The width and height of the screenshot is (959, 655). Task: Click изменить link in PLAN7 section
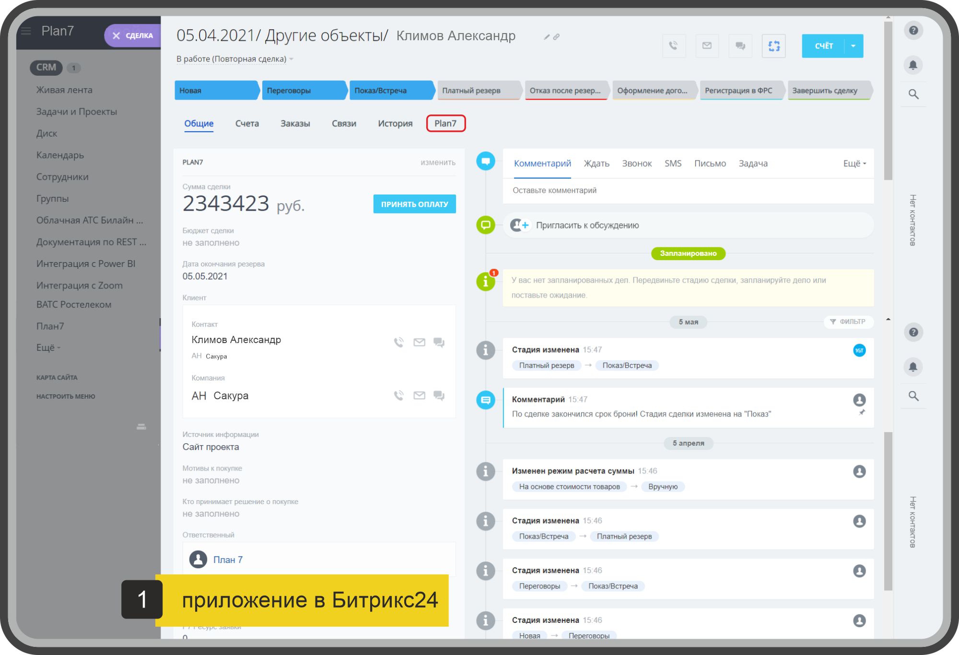coord(438,162)
